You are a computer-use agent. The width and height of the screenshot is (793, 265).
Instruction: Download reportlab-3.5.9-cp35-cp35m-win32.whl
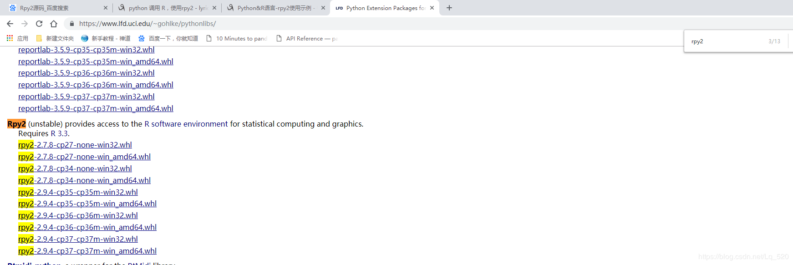pyautogui.click(x=86, y=50)
